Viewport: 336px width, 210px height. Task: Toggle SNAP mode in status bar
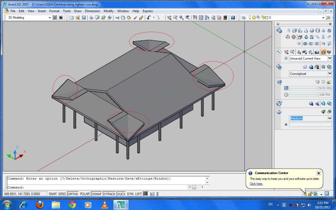tap(52, 194)
